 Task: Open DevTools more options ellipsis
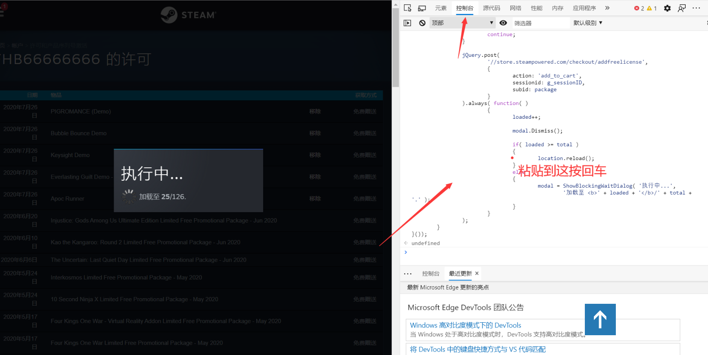696,8
